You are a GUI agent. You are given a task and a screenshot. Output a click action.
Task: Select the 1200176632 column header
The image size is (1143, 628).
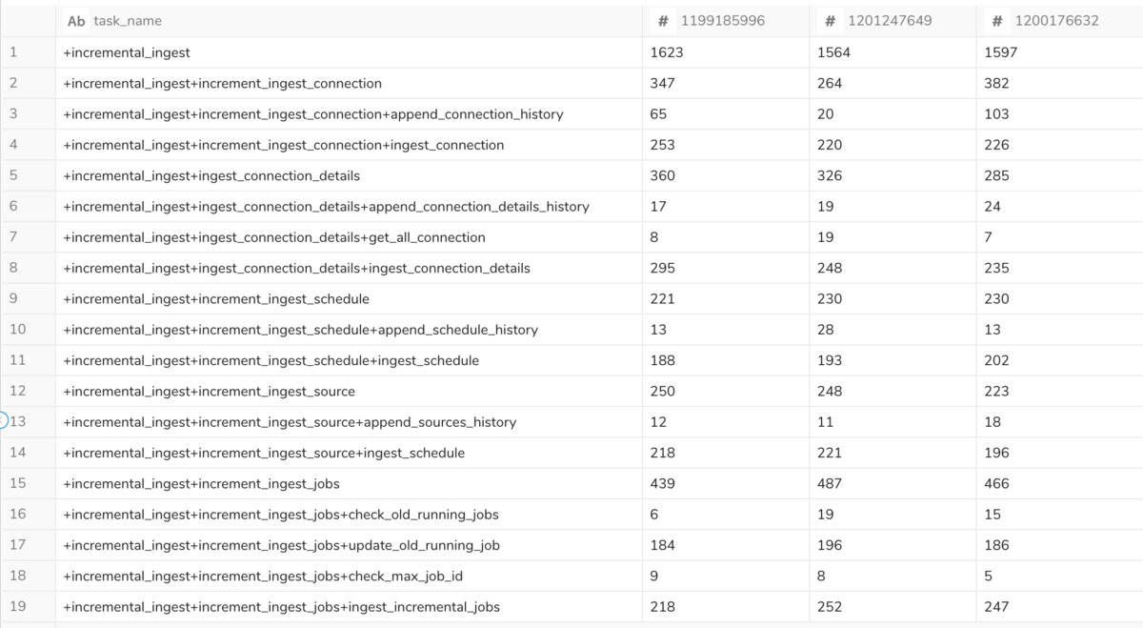(x=1060, y=21)
